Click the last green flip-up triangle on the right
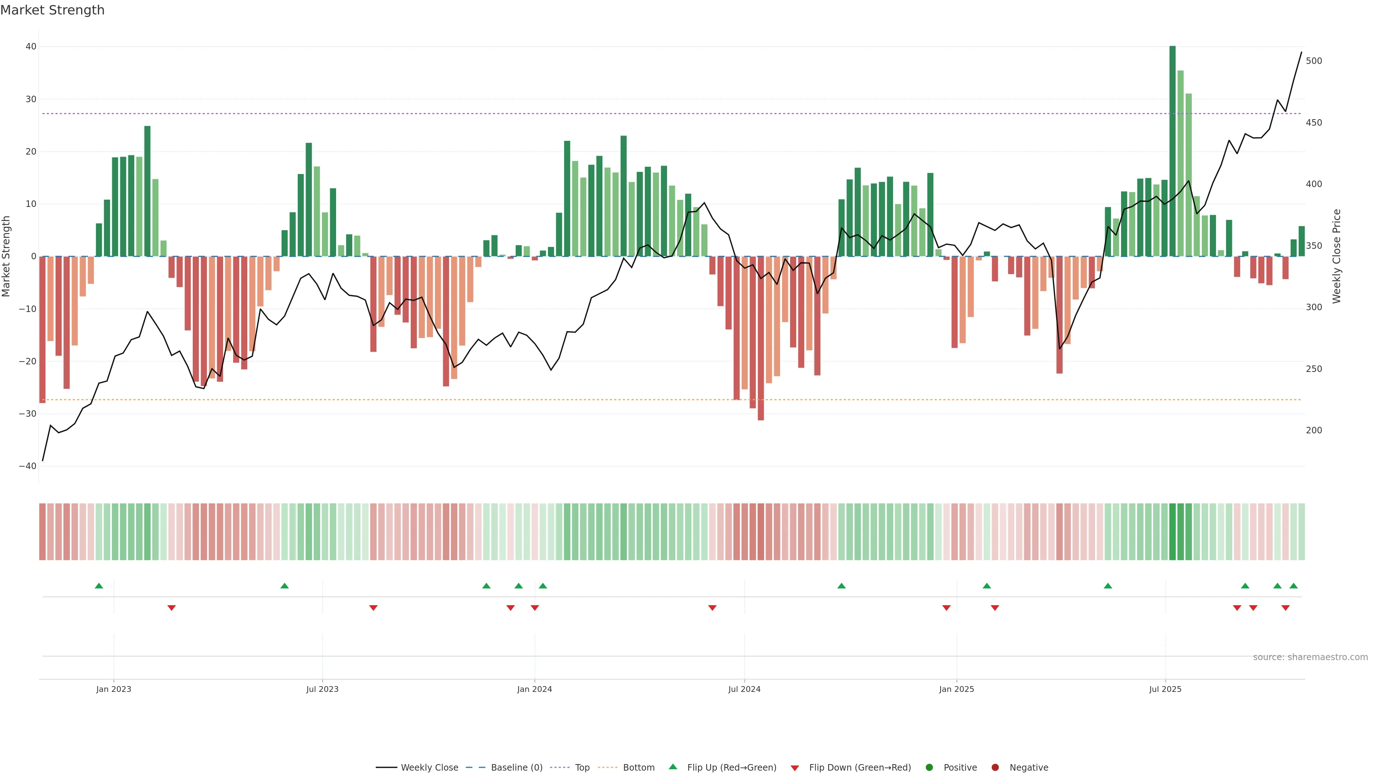Screen dimensions: 1386x780 [1294, 586]
